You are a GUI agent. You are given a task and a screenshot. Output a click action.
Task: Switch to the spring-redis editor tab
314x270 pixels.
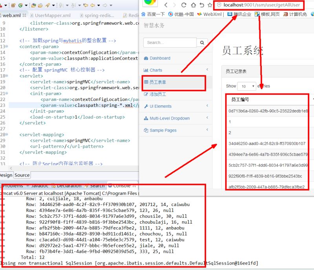[97, 15]
